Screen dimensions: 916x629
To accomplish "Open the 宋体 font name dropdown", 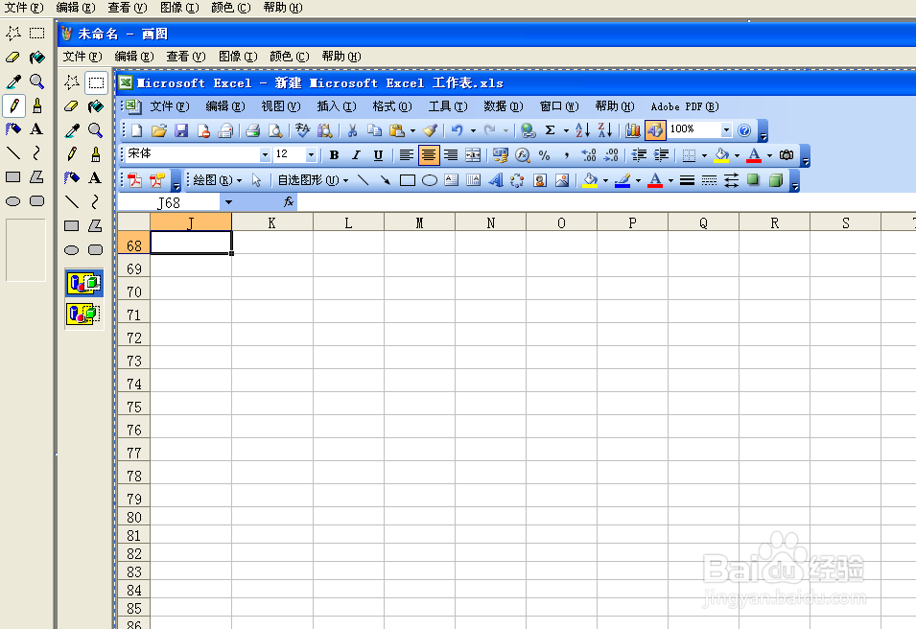I will pyautogui.click(x=265, y=155).
